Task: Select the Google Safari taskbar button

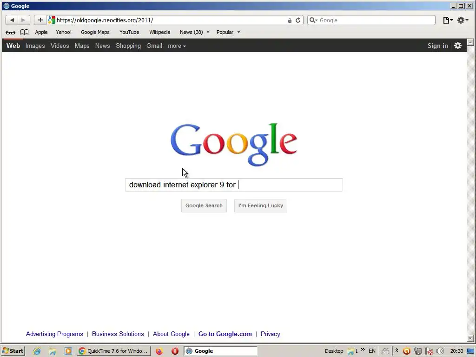Action: [x=221, y=351]
